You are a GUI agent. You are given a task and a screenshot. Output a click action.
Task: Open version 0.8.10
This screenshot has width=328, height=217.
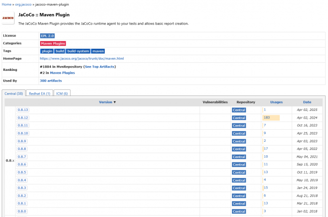point(23,134)
